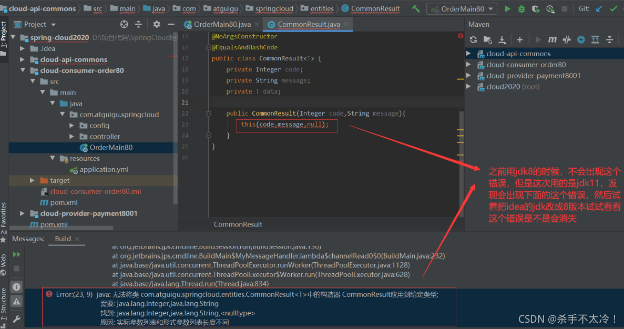This screenshot has width=624, height=329.
Task: Toggle info messages filter in Build panel
Action: [16, 286]
